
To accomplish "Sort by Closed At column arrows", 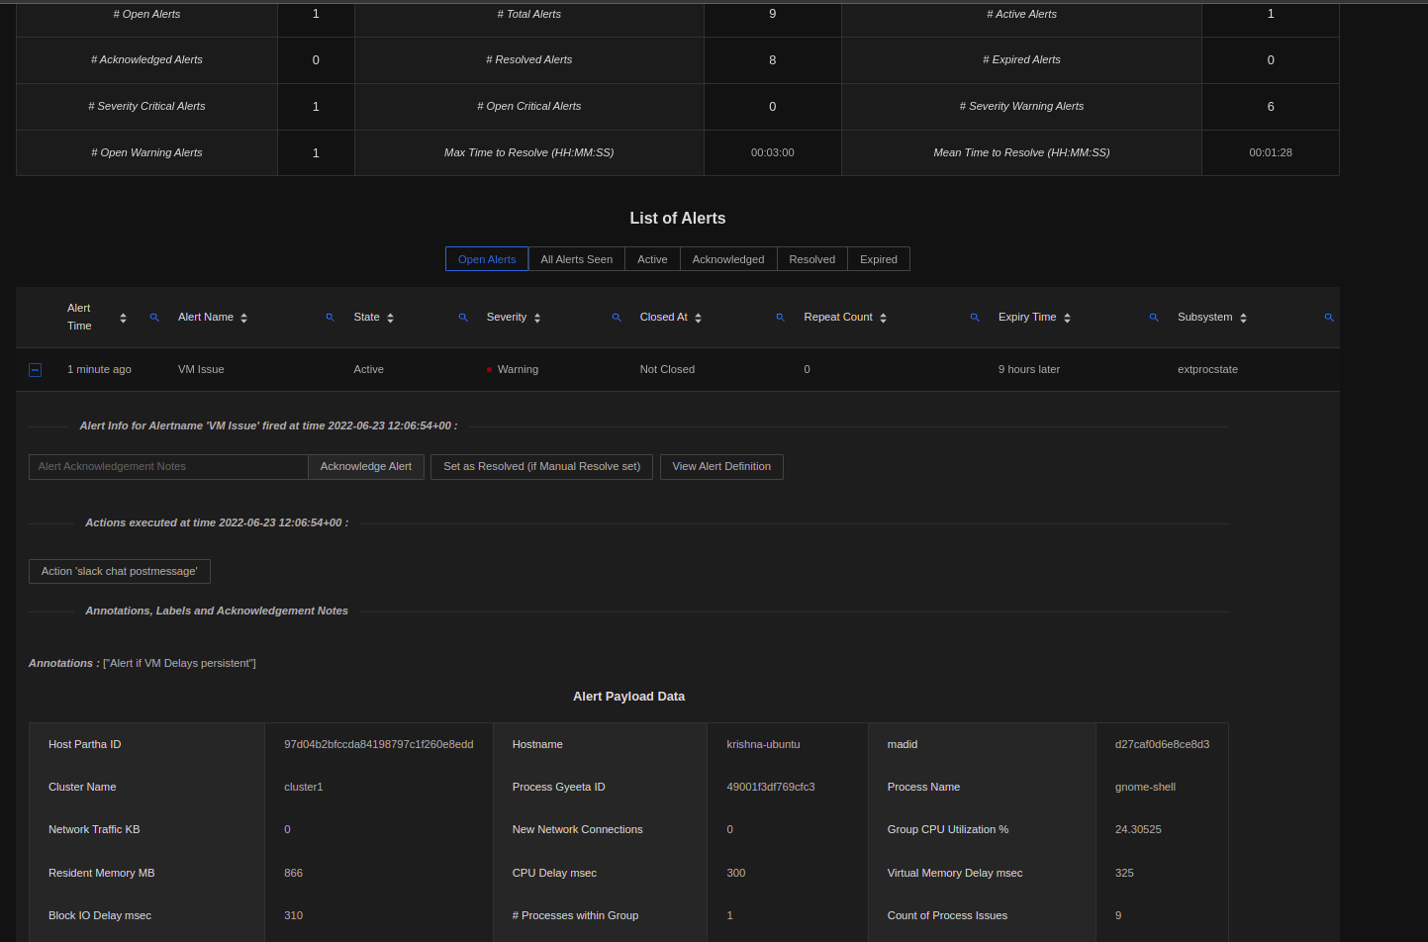I will [698, 318].
